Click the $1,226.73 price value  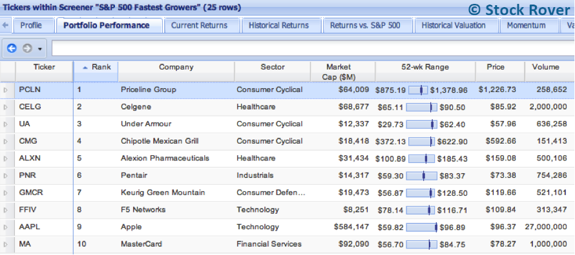click(497, 90)
